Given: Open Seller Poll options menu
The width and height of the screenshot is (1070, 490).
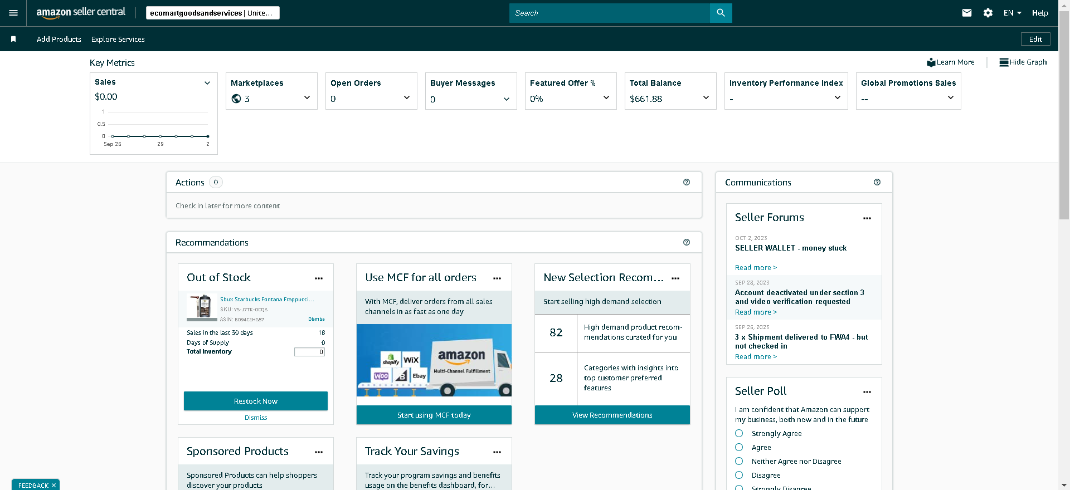Looking at the screenshot, I should (867, 392).
